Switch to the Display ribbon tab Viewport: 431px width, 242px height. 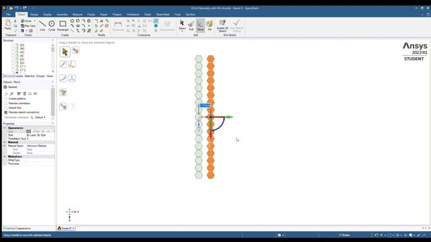[47, 14]
